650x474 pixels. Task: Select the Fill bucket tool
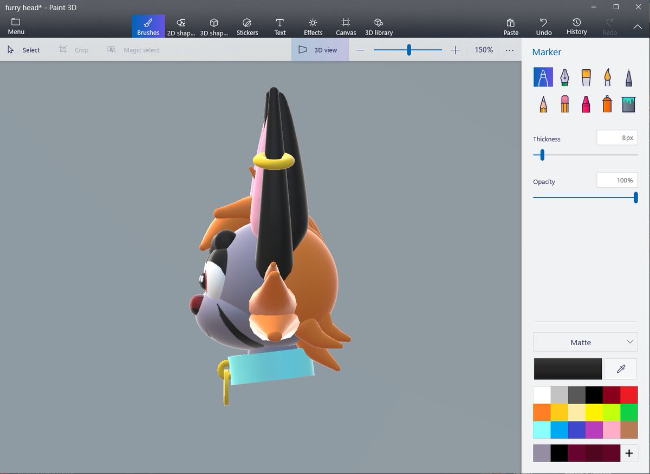coord(628,104)
